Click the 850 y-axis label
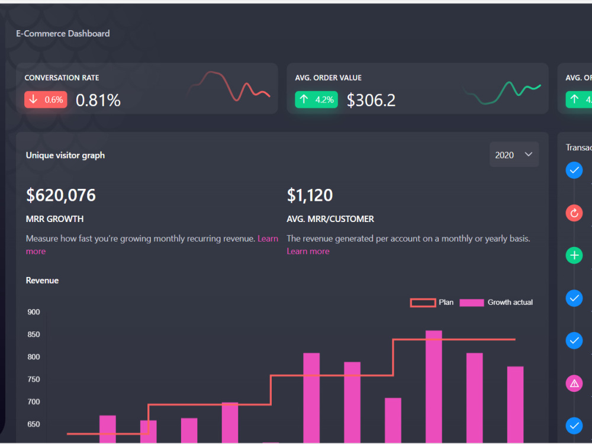The image size is (592, 444). 34,334
